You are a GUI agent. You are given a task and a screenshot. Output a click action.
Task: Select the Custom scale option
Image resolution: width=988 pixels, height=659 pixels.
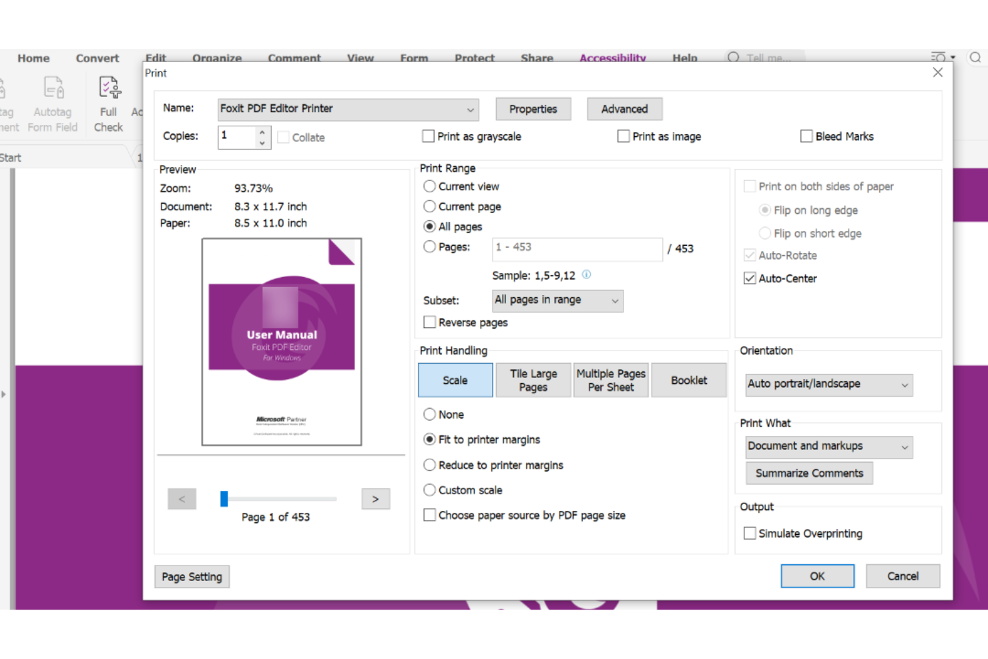pos(430,490)
